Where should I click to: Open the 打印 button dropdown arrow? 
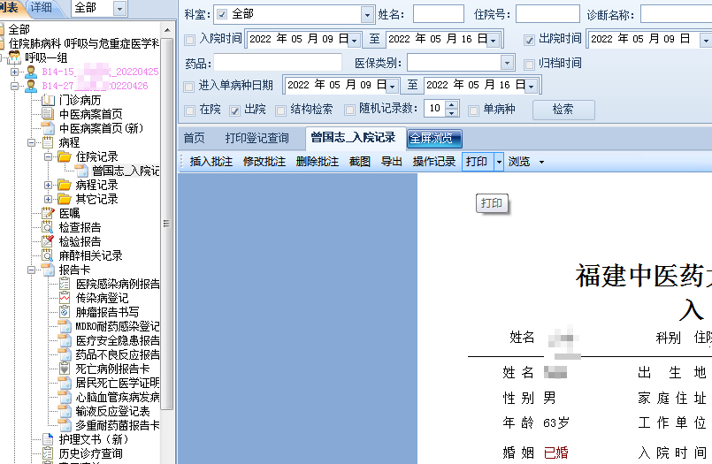click(499, 162)
